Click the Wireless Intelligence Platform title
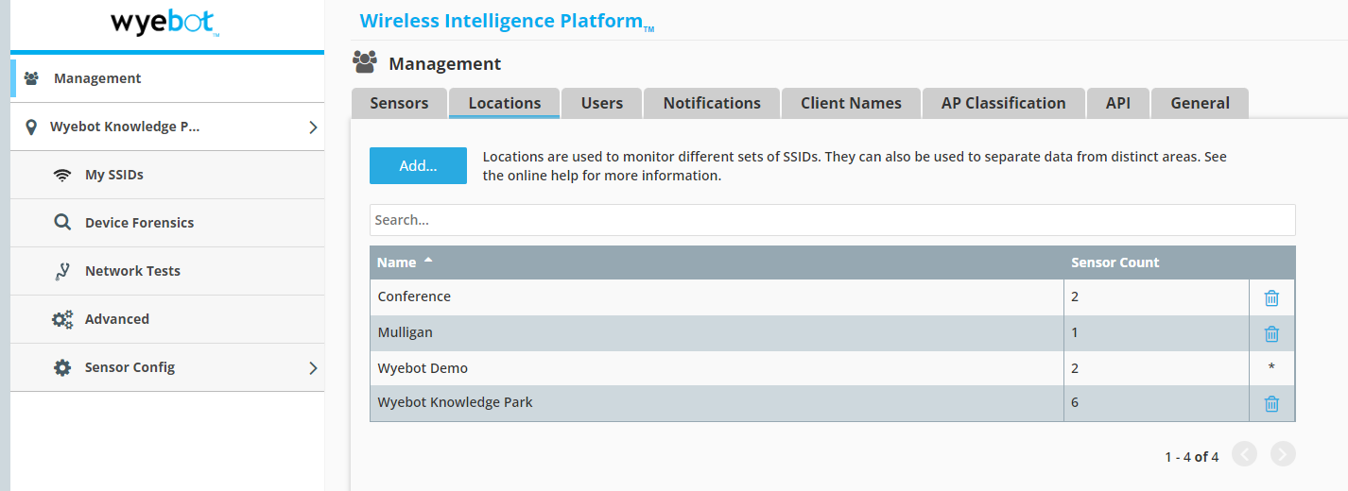 pyautogui.click(x=507, y=21)
